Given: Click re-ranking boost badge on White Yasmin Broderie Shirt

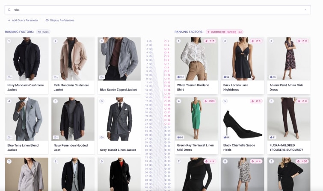Looking at the screenshot, I should (x=210, y=41).
